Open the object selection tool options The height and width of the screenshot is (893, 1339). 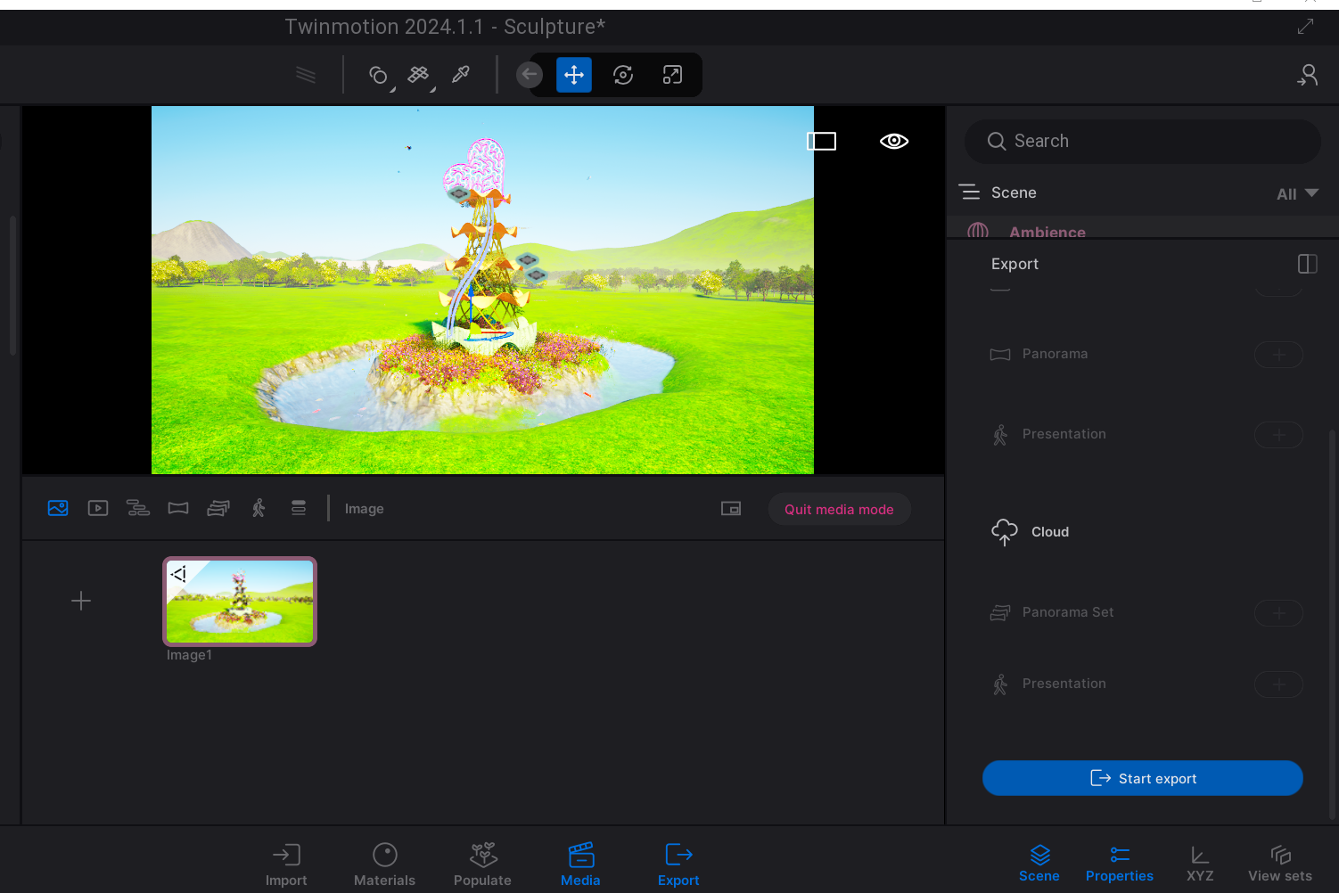380,76
